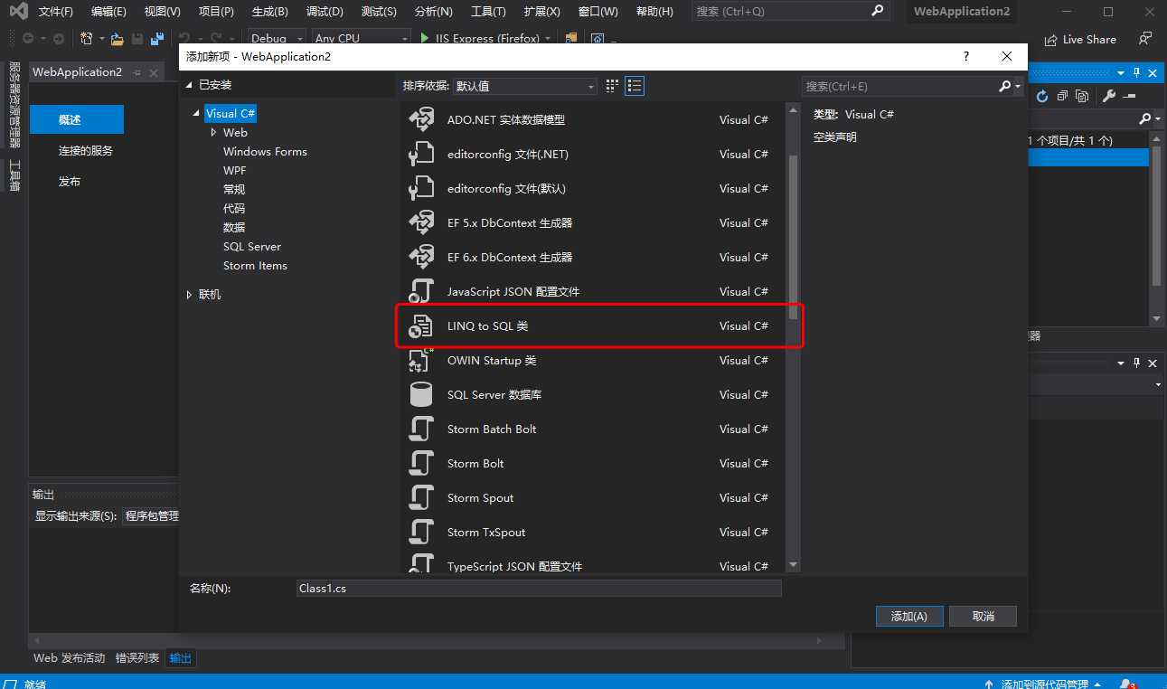Expand the Web node under Visual C#

click(x=214, y=133)
